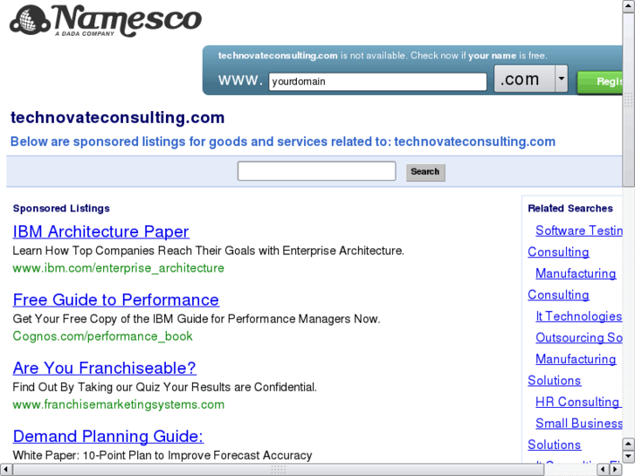635x476 pixels.
Task: Open the Are You Franchiseable? link
Action: [x=105, y=368]
